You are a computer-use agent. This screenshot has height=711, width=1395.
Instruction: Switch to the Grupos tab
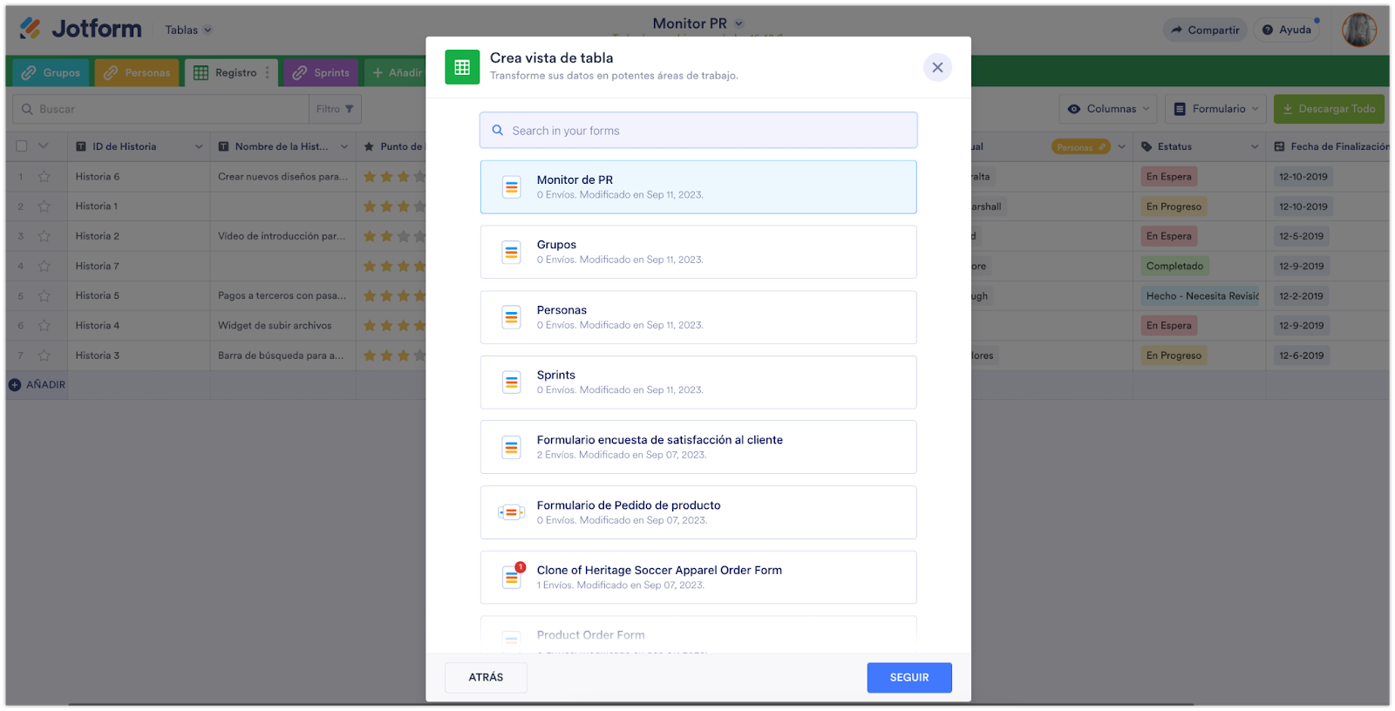[51, 72]
